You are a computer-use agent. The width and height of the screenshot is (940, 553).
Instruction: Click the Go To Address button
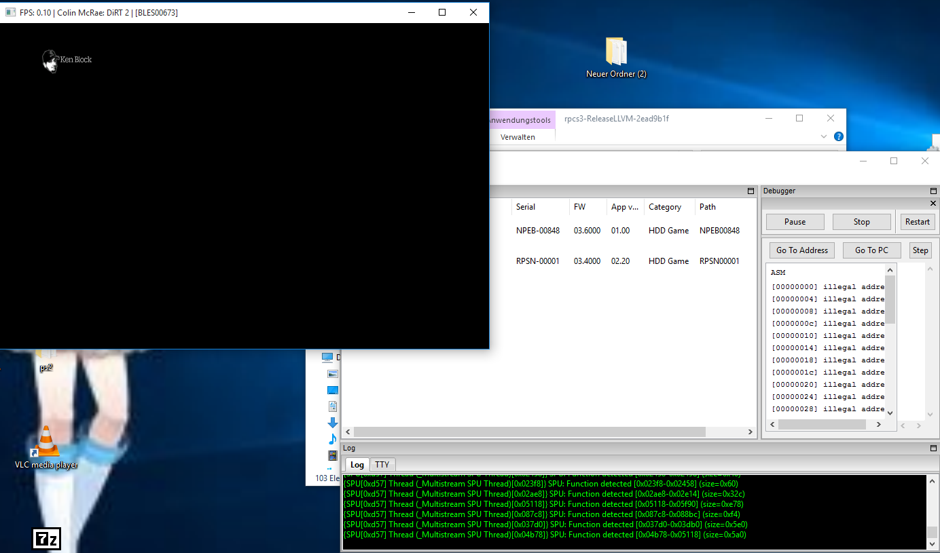click(802, 250)
